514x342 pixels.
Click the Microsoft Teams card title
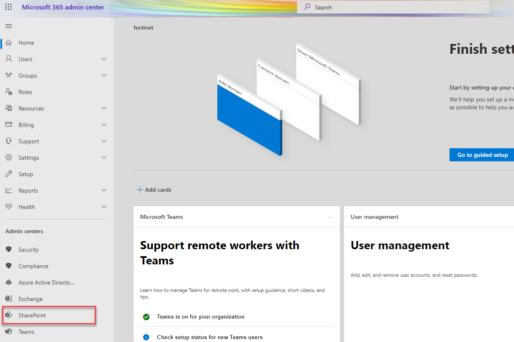pos(161,217)
